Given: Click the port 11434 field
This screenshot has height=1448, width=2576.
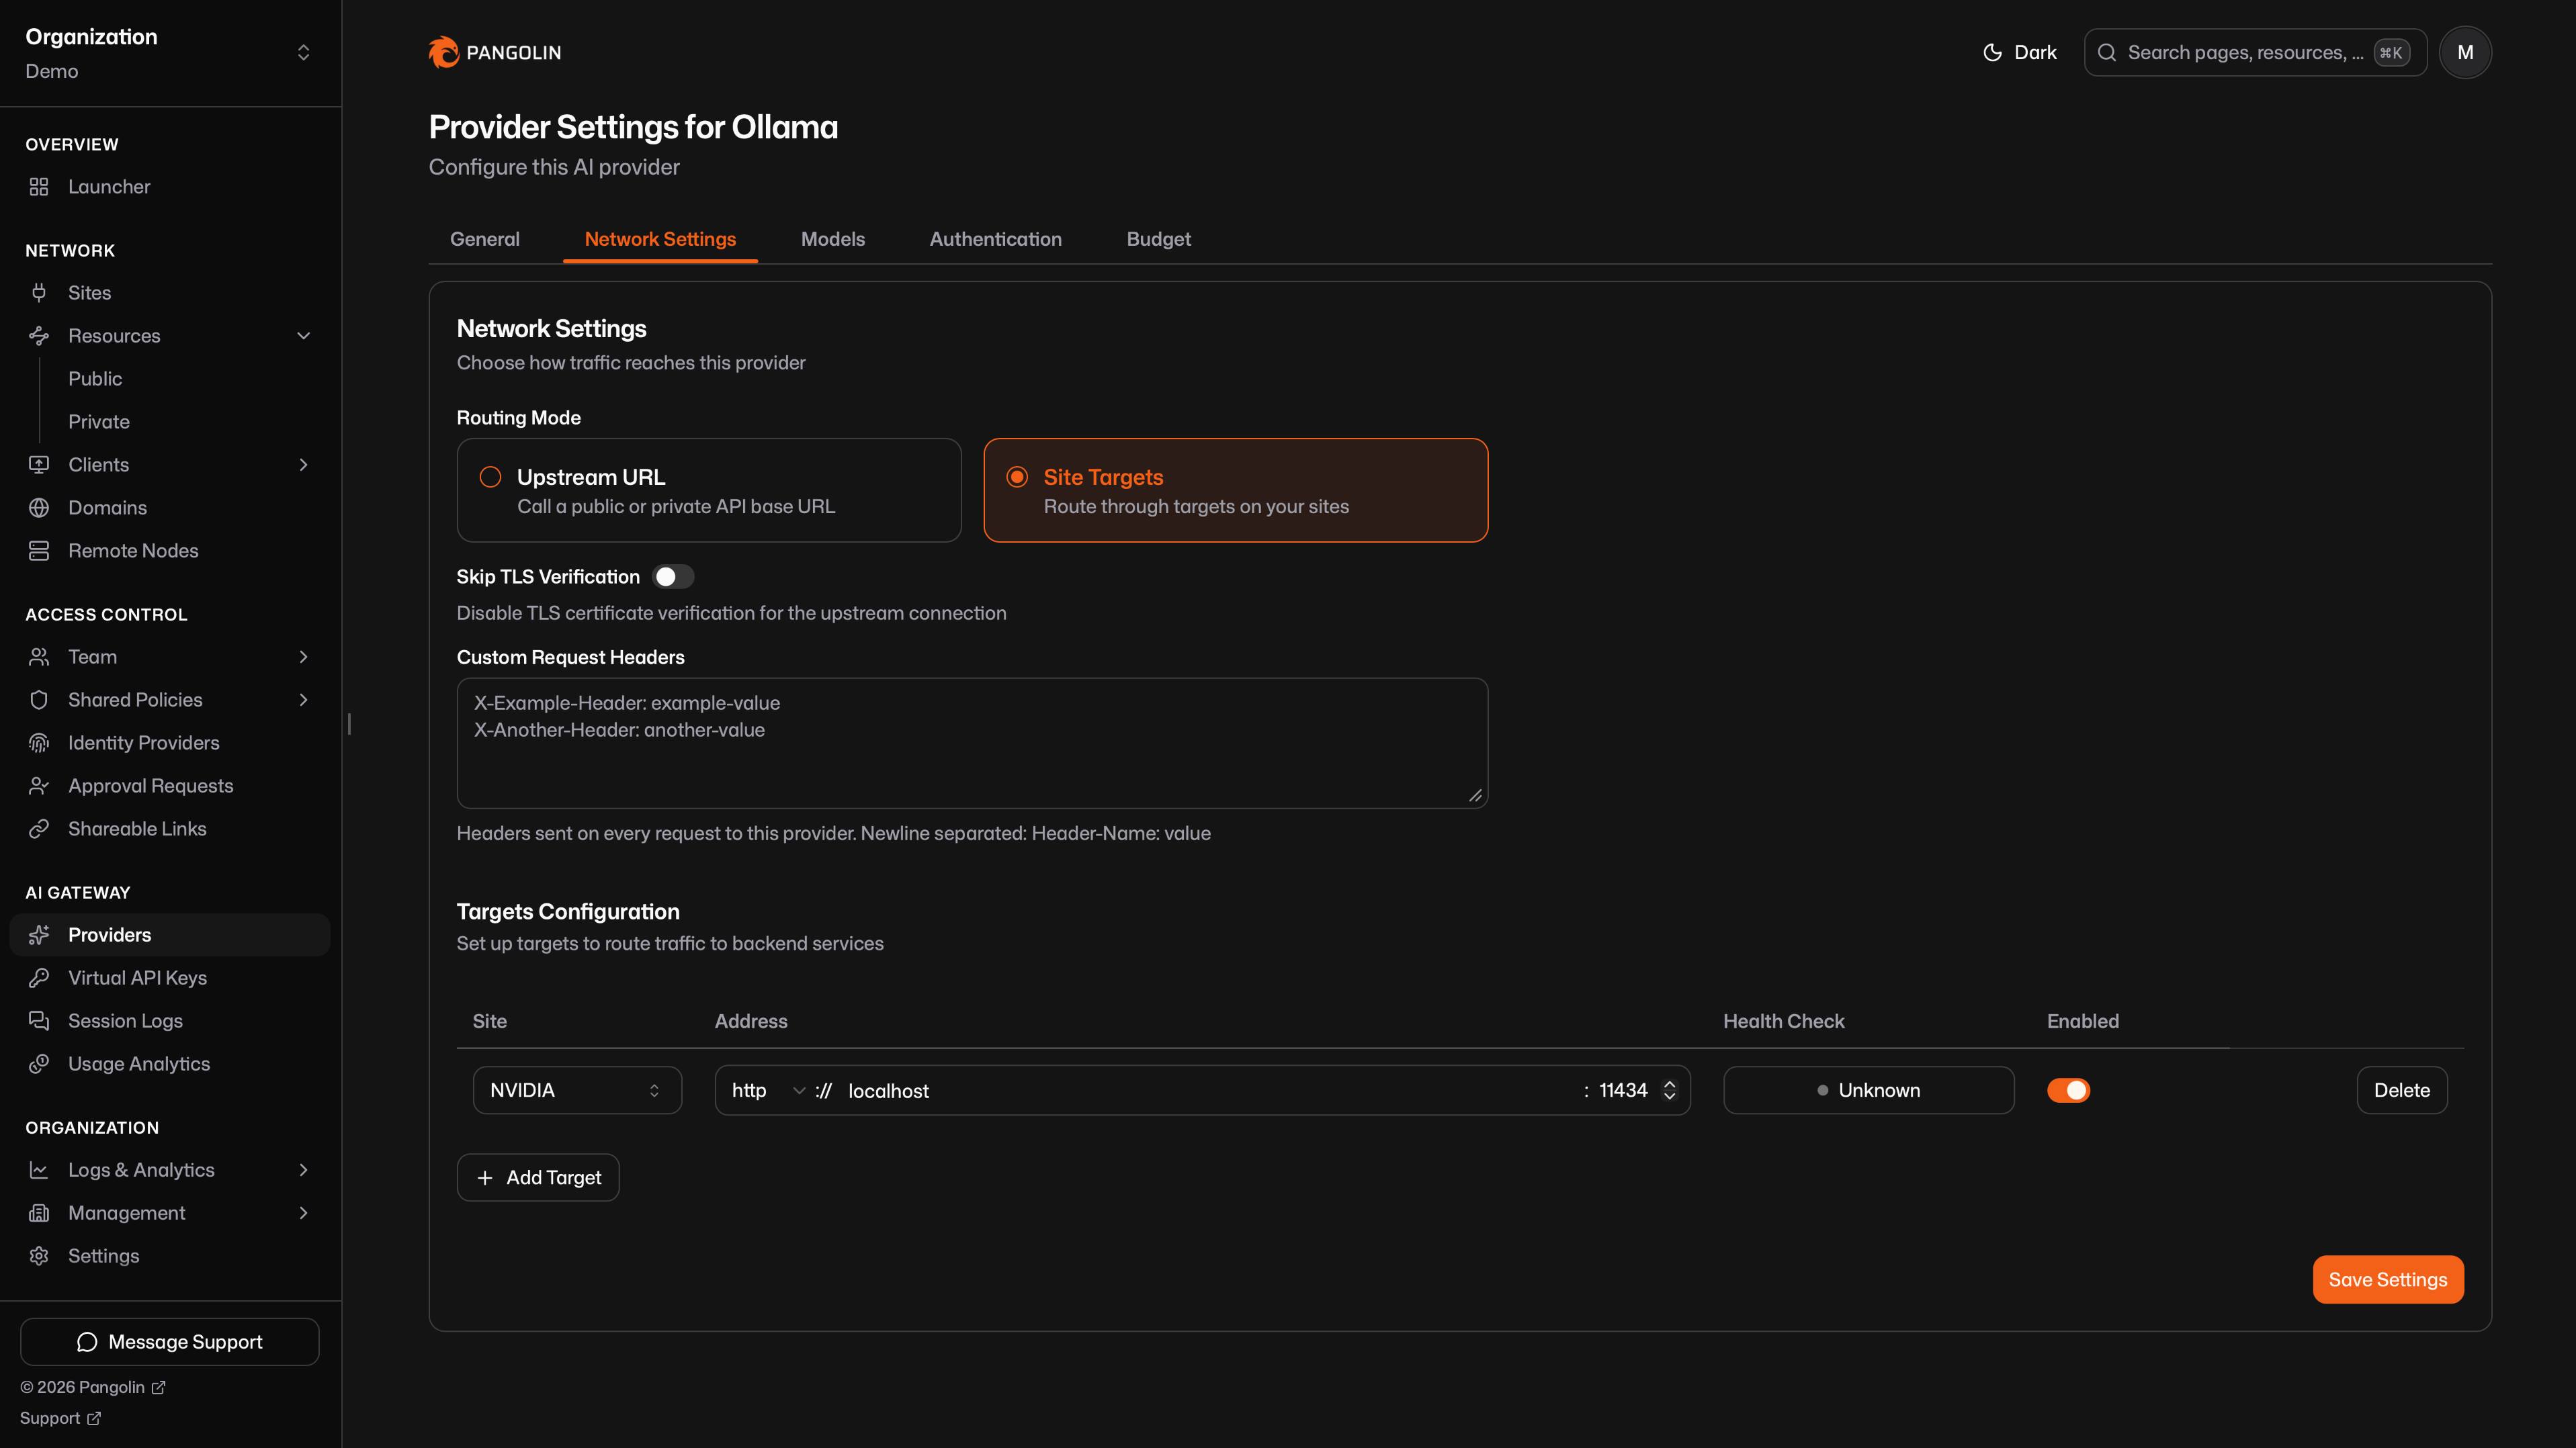Looking at the screenshot, I should [x=1623, y=1090].
